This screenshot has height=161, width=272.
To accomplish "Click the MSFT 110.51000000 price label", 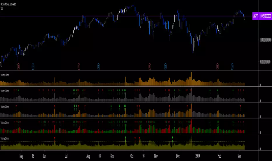I will pyautogui.click(x=262, y=16).
